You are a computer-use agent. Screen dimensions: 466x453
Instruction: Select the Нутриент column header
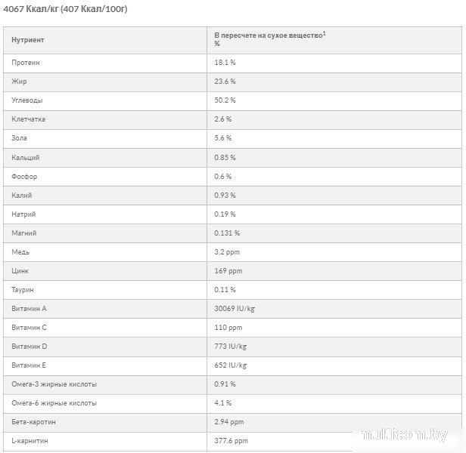tap(28, 39)
